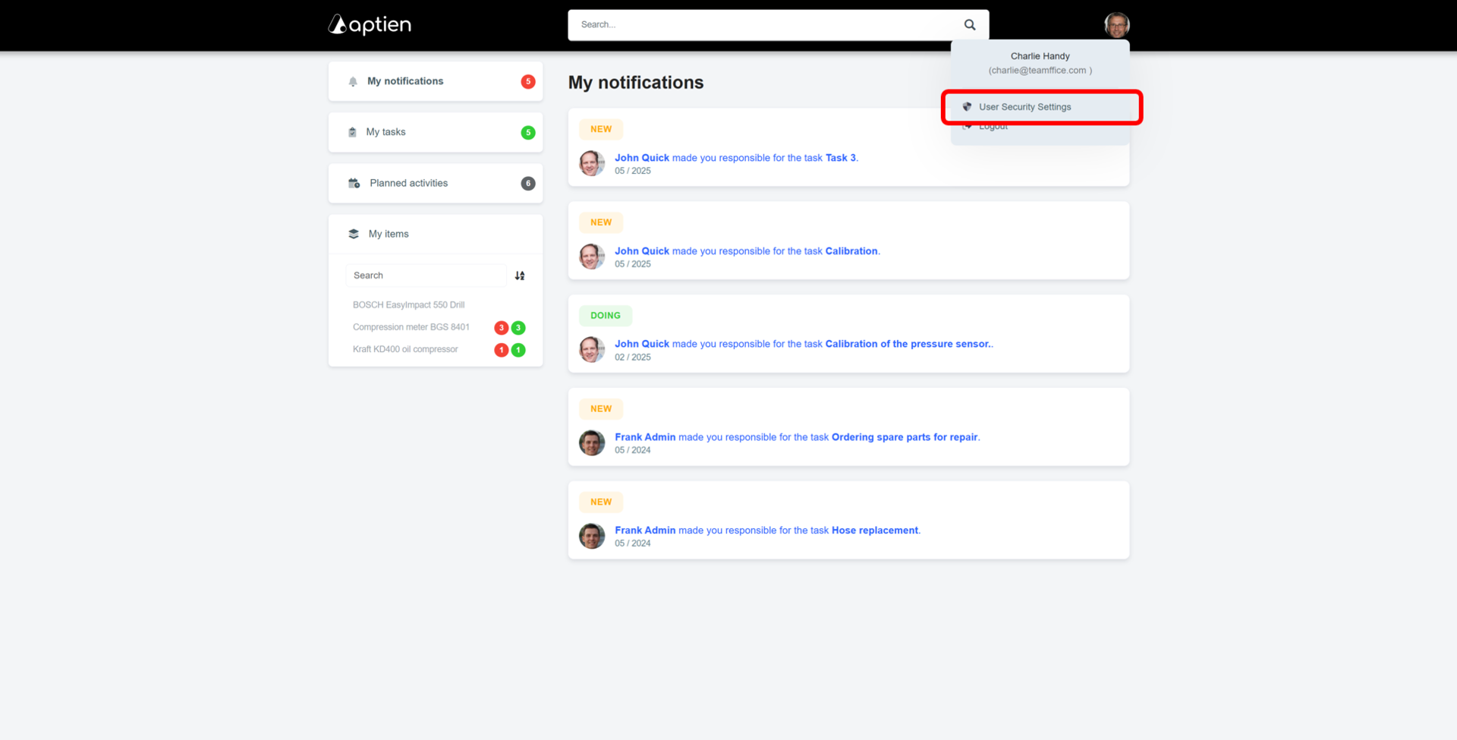
Task: Open Planned activities in sidebar
Action: tap(408, 183)
